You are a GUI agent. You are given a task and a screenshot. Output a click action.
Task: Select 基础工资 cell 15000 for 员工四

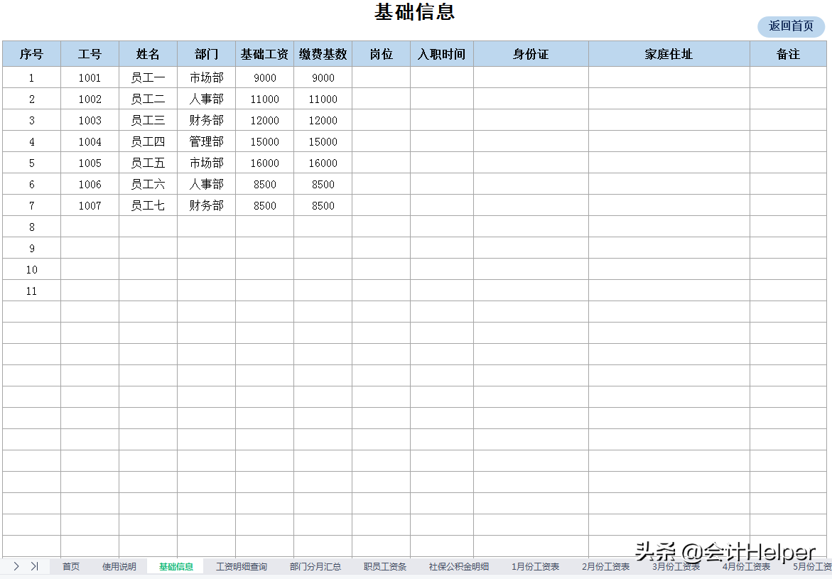[265, 141]
